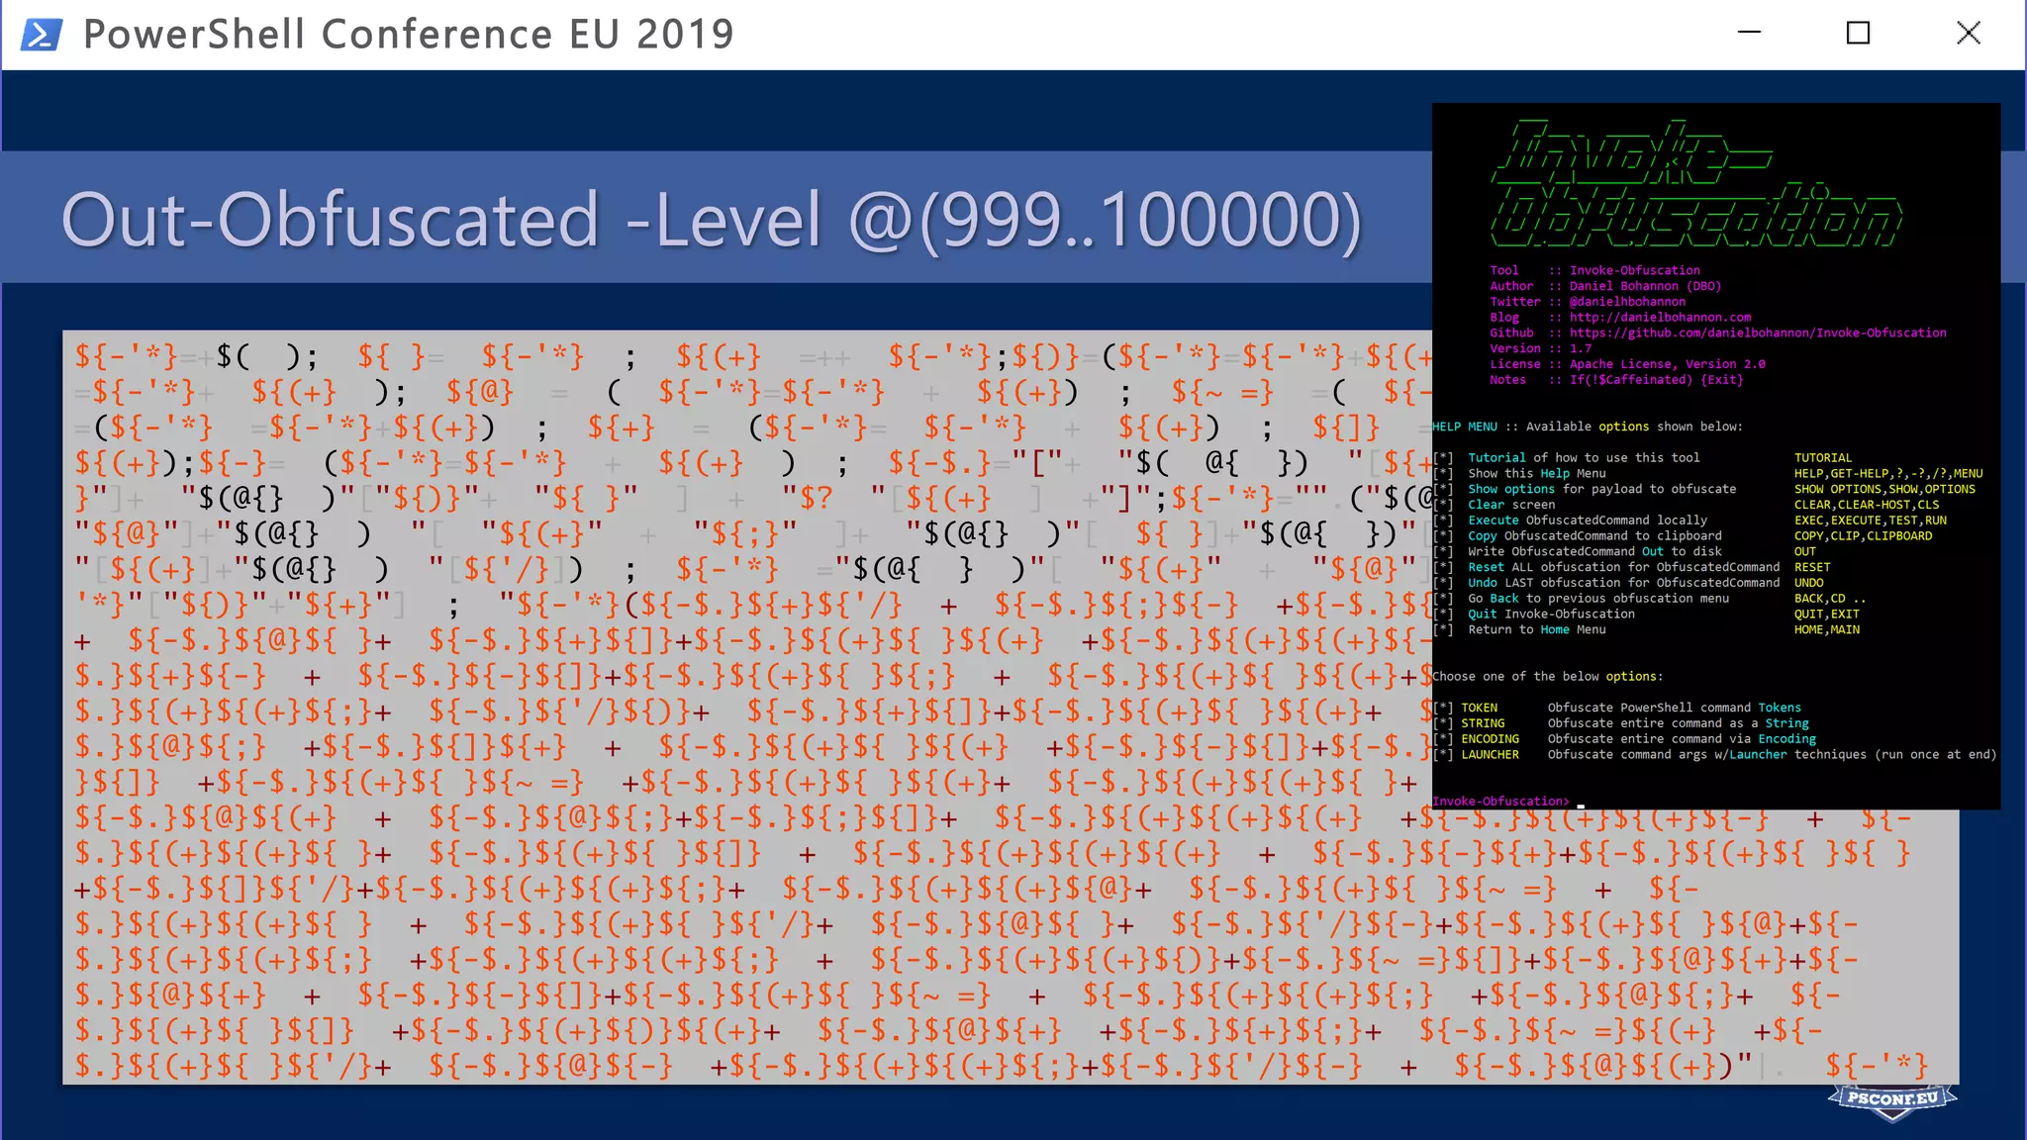Click the Version 1.7 line

click(1540, 348)
